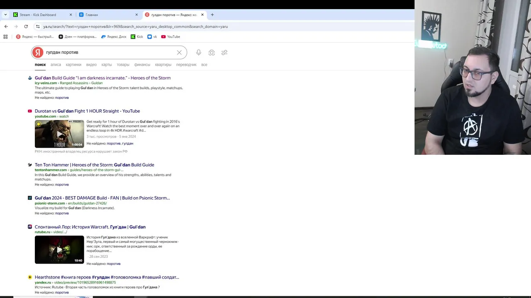Screen dimensions: 531x298
Task: Click гулдан in YouTube result Не найдено
Action: point(127,144)
